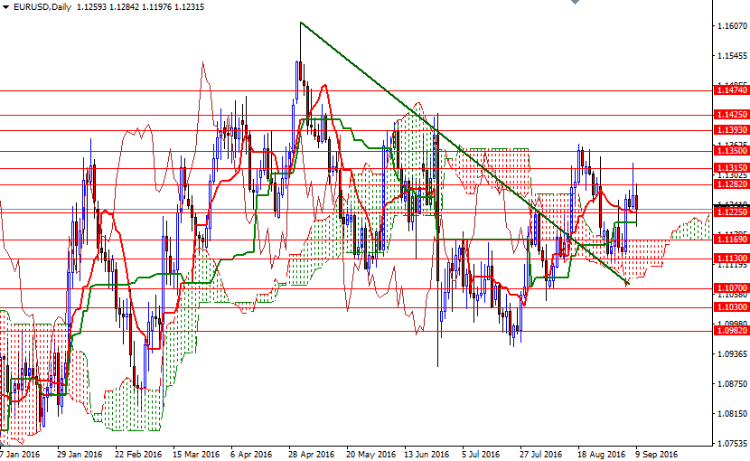Click the 18 Aug 2016 date label
The image size is (750, 461).
(x=601, y=454)
